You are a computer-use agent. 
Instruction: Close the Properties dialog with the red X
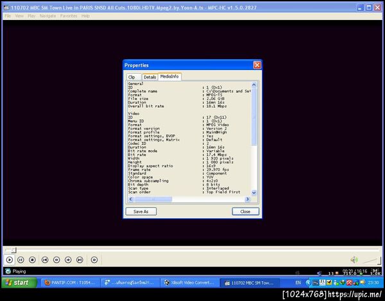click(x=257, y=65)
